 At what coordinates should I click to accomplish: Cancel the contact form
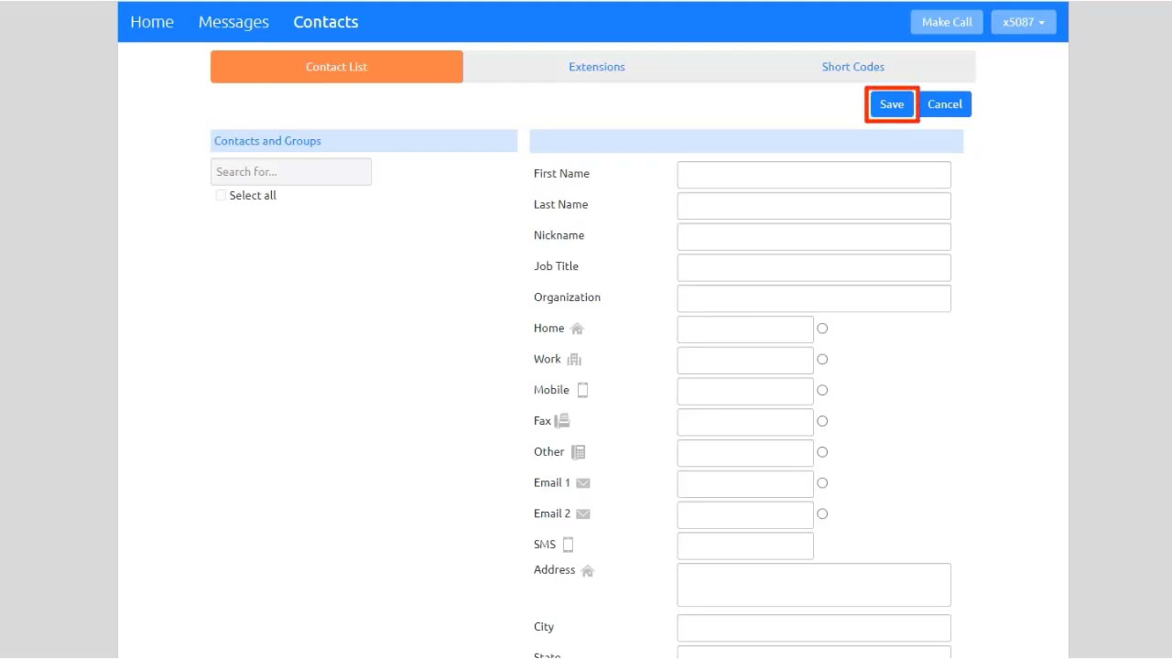coord(945,104)
